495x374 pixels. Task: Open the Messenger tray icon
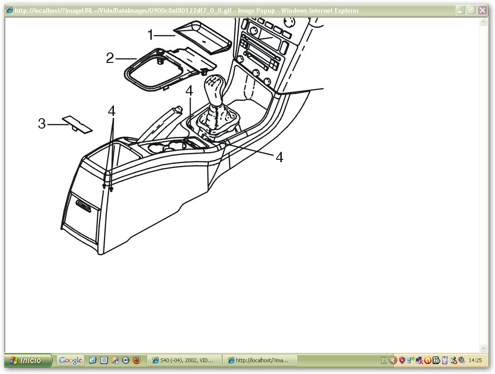(x=453, y=360)
